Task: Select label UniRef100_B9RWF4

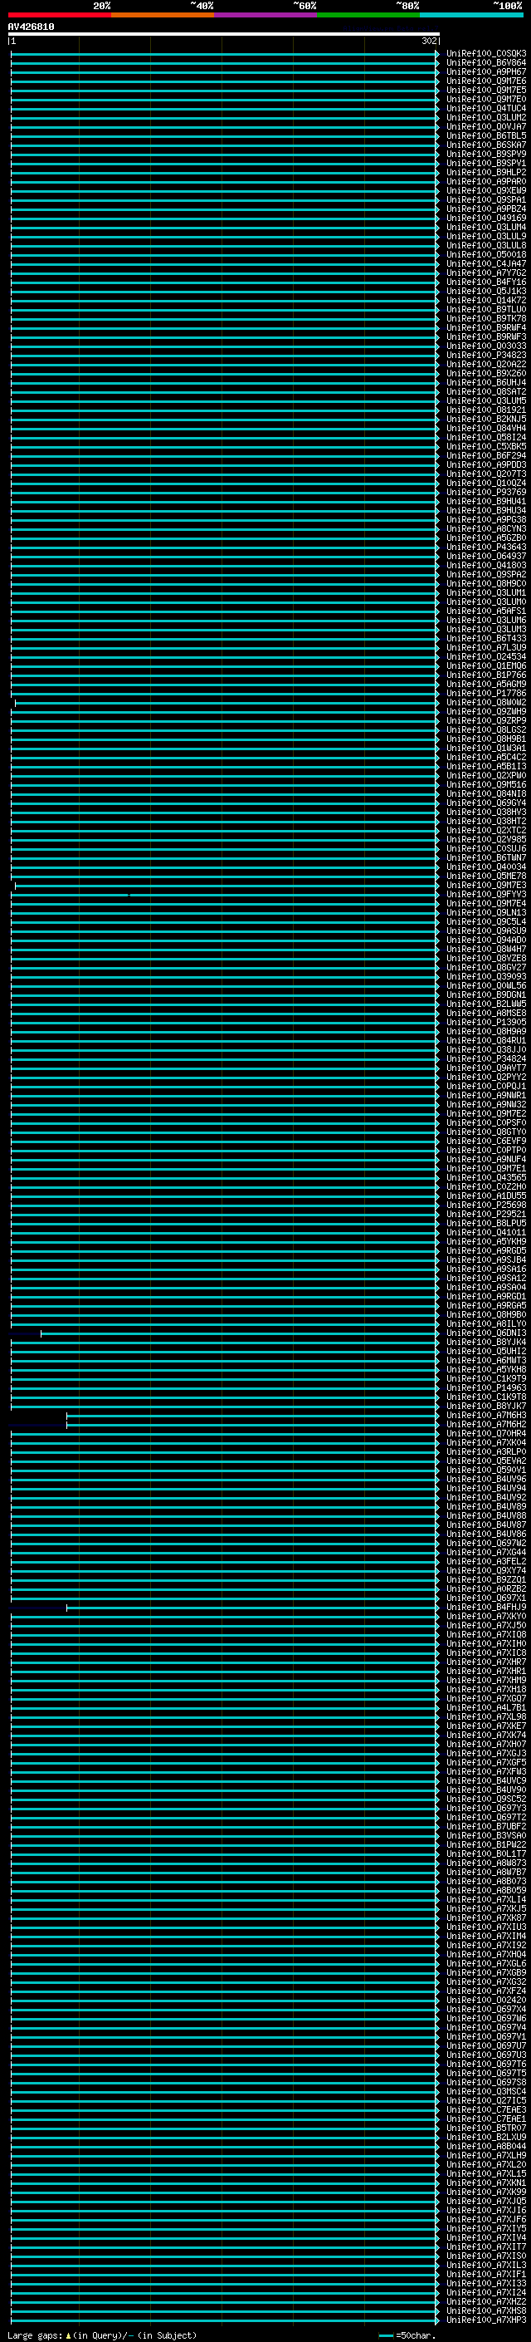Action: click(x=486, y=328)
